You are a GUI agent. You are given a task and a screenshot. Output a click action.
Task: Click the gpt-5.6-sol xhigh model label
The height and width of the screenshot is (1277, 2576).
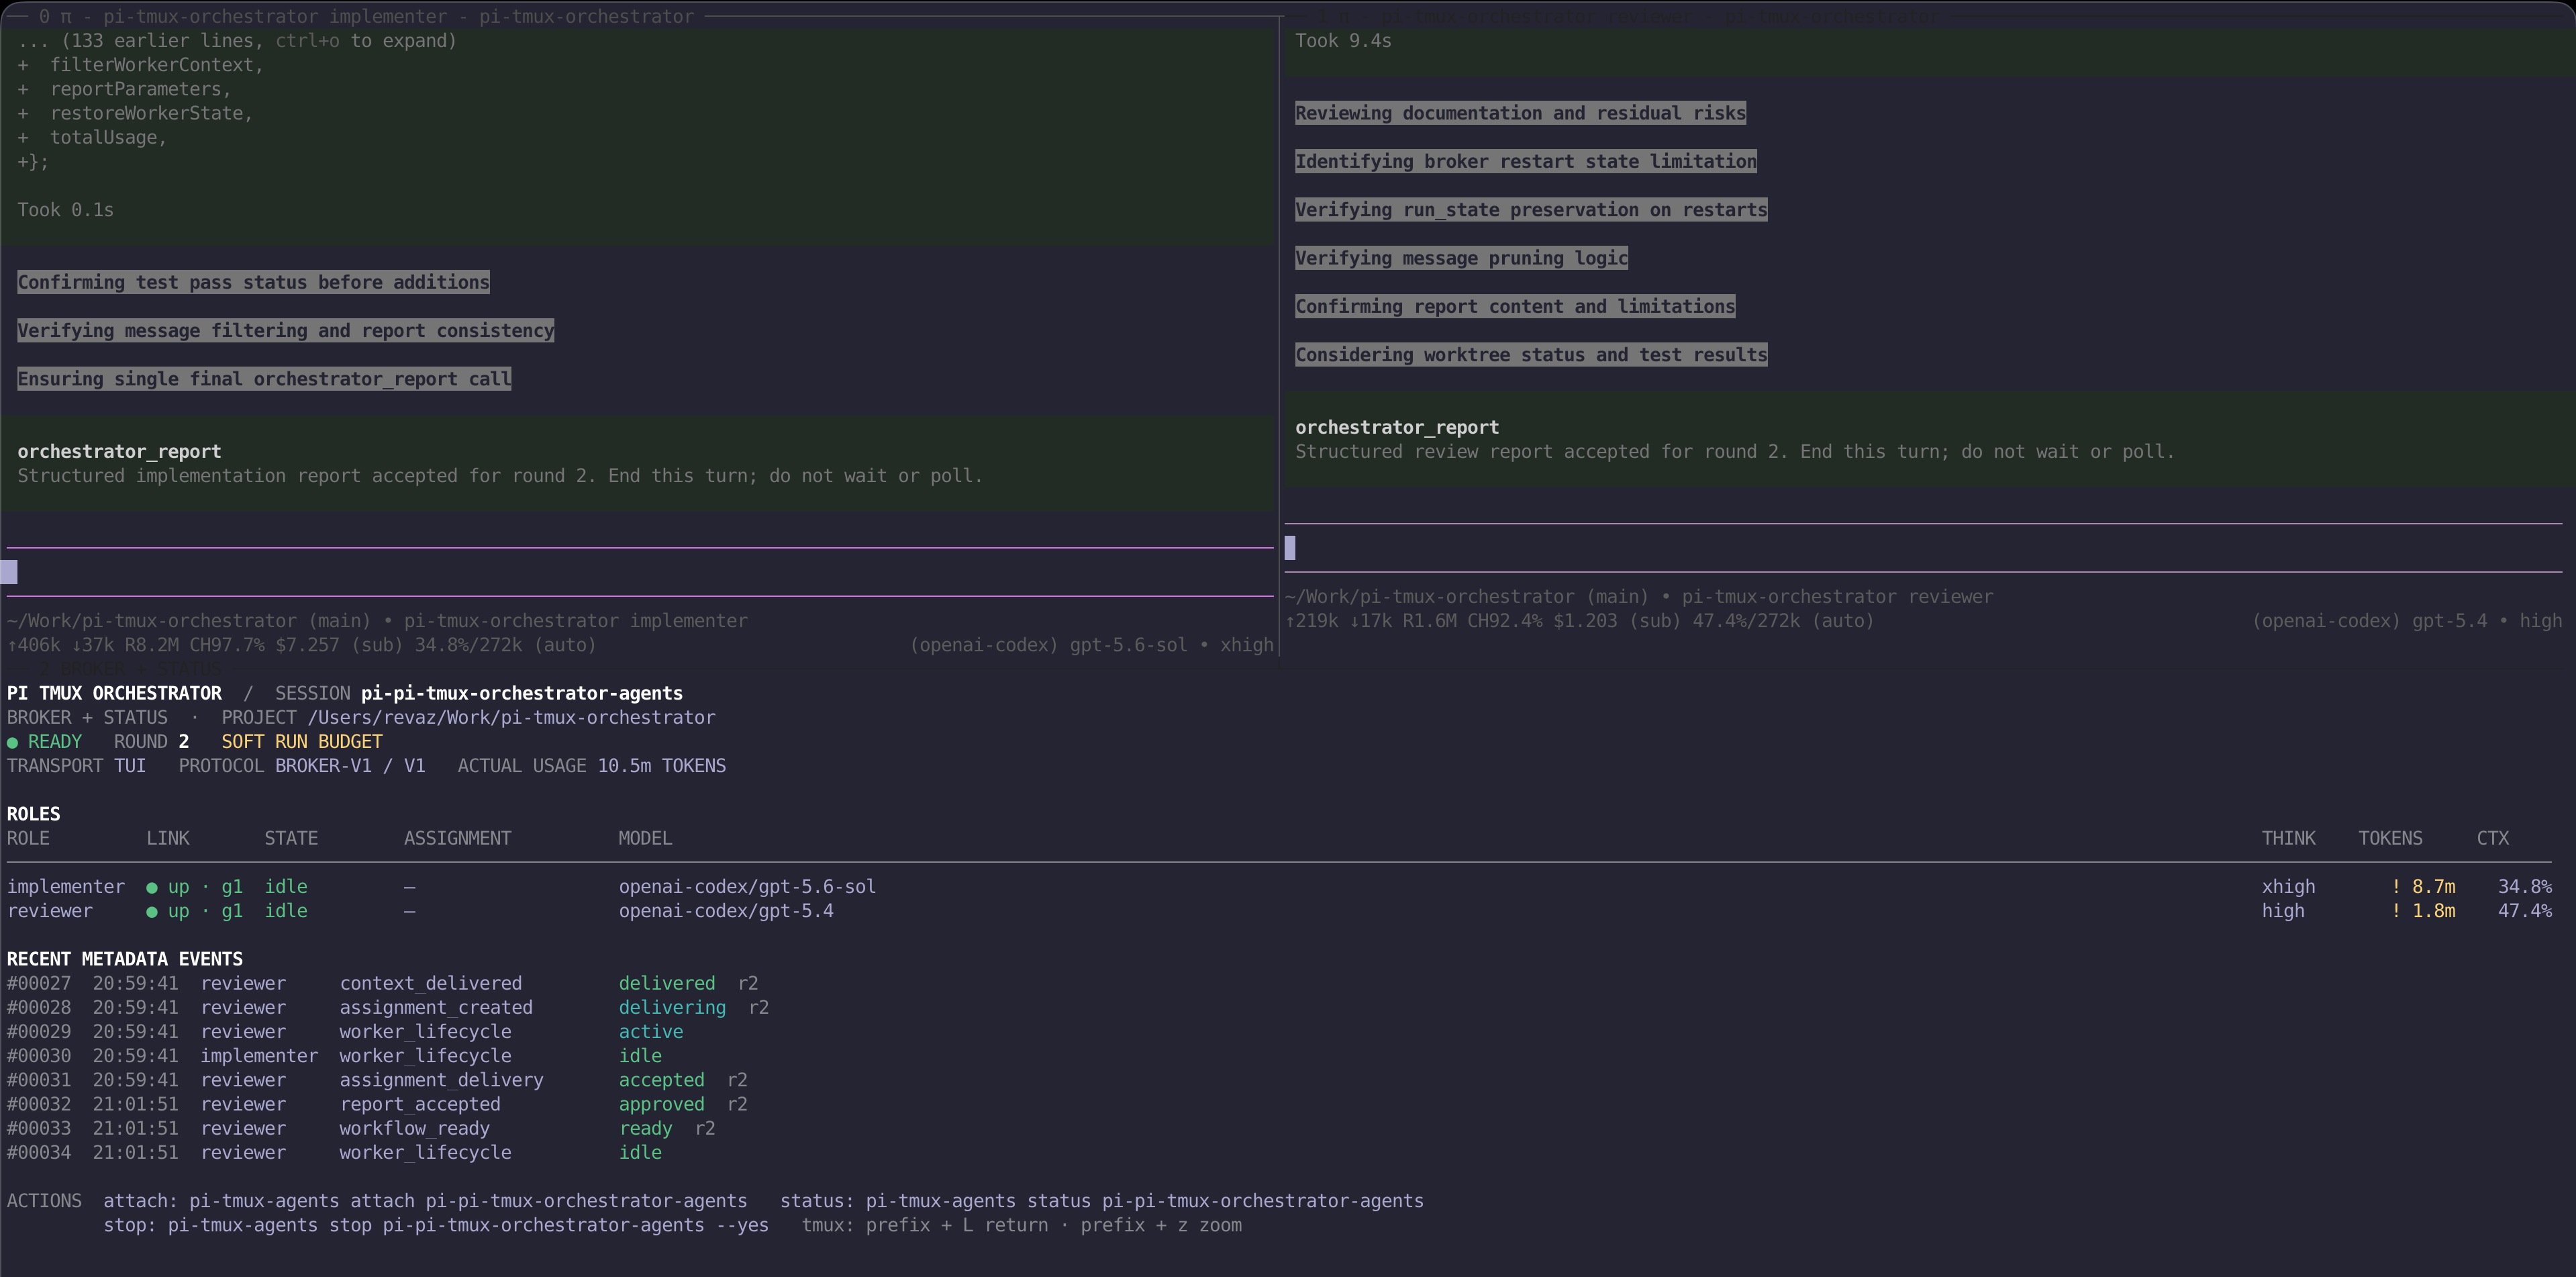pos(1091,645)
